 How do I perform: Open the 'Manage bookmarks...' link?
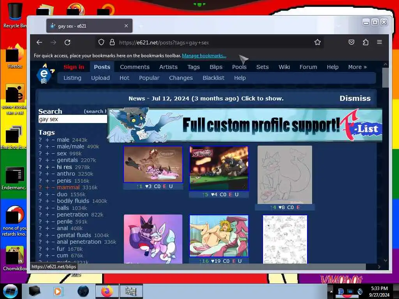coord(204,56)
